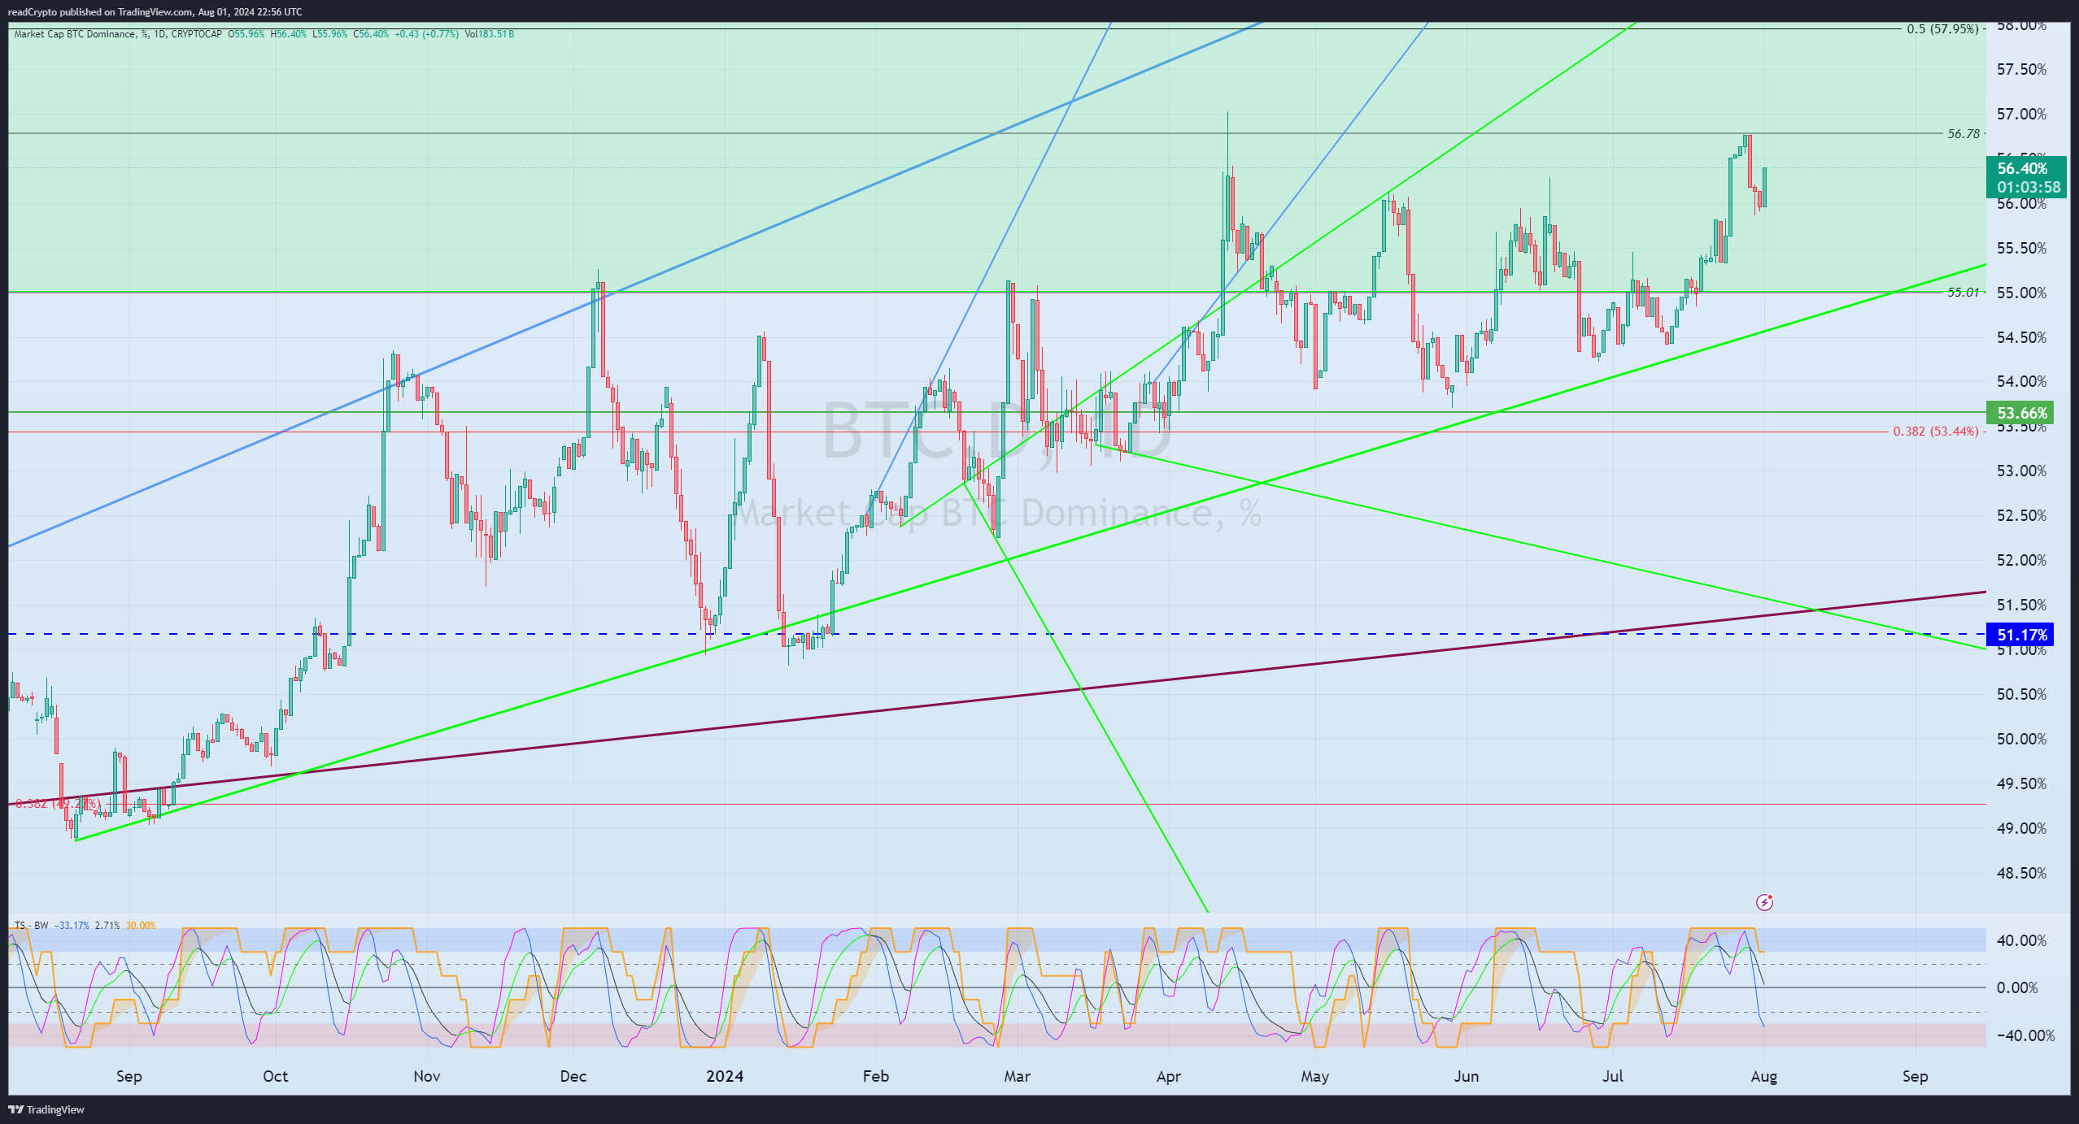Viewport: 2079px width, 1124px height.
Task: Click the 'Dec' time axis label
Action: (573, 1076)
